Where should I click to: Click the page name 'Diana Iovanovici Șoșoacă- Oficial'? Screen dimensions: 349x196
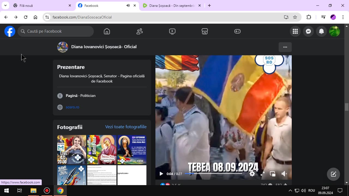tap(104, 47)
